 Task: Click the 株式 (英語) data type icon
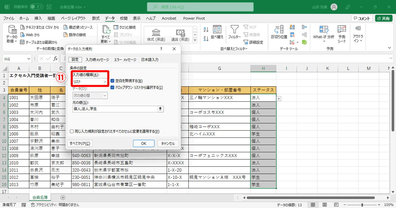click(156, 34)
